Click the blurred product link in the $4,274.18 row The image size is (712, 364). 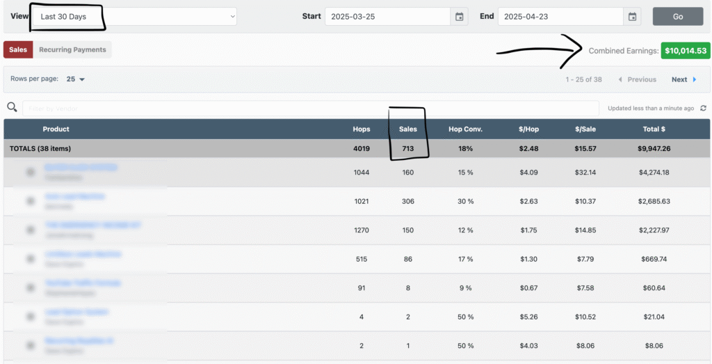pos(81,167)
